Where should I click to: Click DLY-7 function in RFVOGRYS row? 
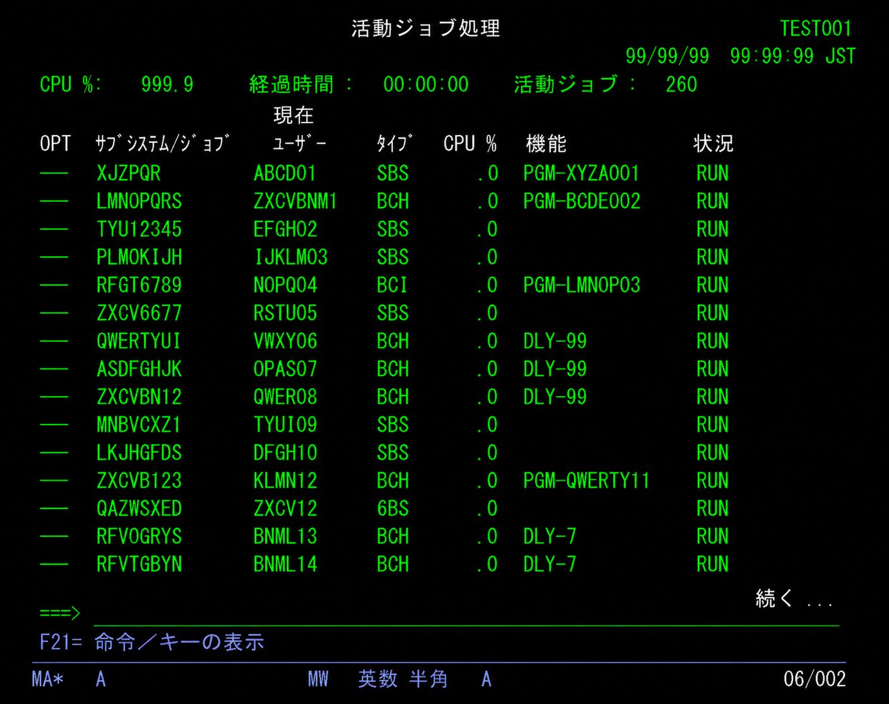(550, 536)
